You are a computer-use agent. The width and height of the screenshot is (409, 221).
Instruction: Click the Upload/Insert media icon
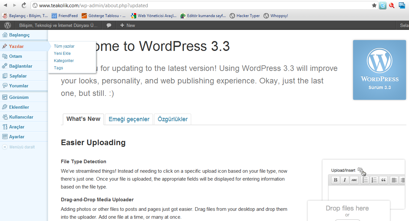(360, 170)
